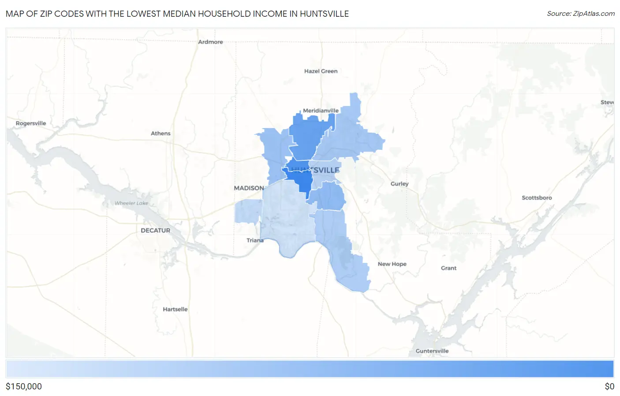620x396 pixels.
Task: Click the Hazel Green map label
Action: 321,71
